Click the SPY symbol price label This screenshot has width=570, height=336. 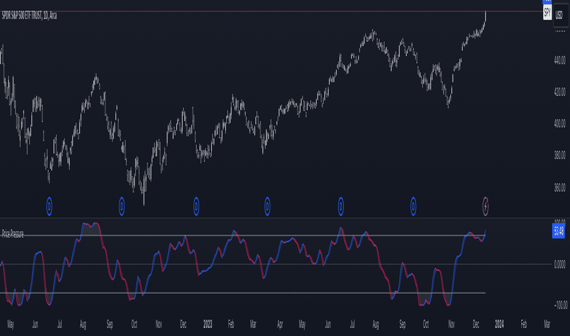pyautogui.click(x=547, y=13)
